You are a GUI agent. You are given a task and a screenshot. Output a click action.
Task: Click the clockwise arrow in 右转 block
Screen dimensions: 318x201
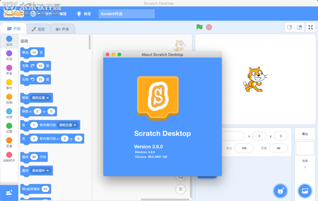coord(33,66)
